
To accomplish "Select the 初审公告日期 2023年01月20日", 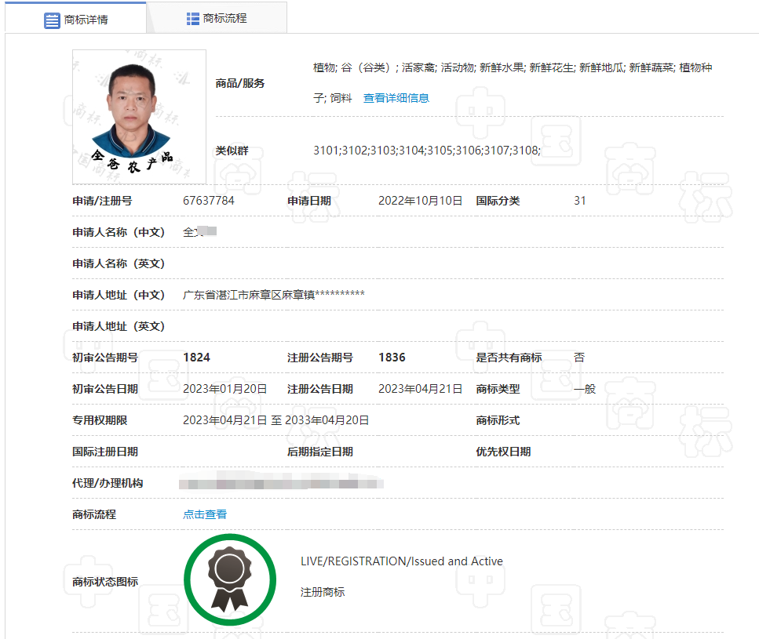I will pos(224,389).
